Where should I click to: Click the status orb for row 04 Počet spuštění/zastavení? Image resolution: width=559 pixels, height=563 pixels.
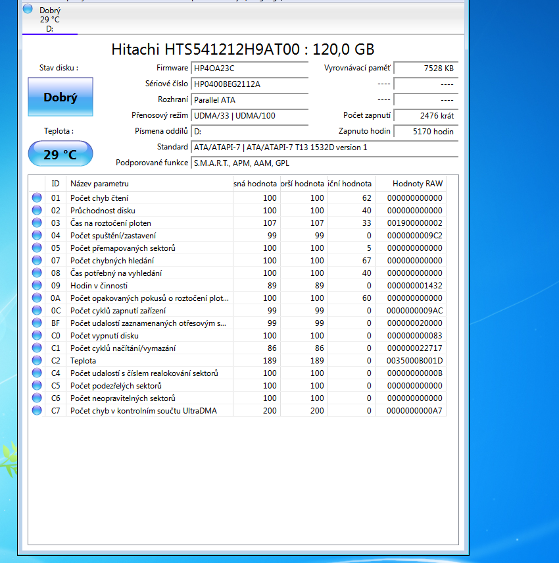[37, 235]
